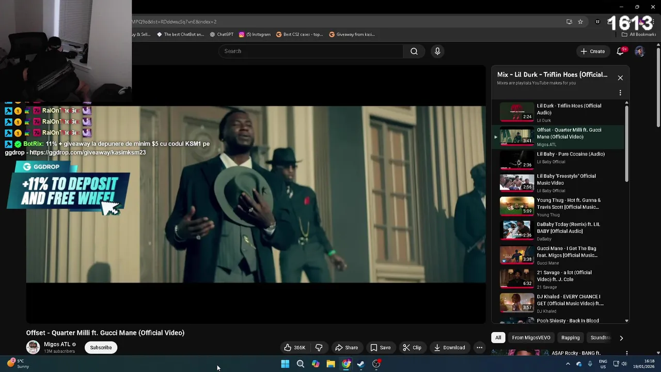Open ChatGPT bookmark
This screenshot has width=661, height=372.
pos(222,35)
